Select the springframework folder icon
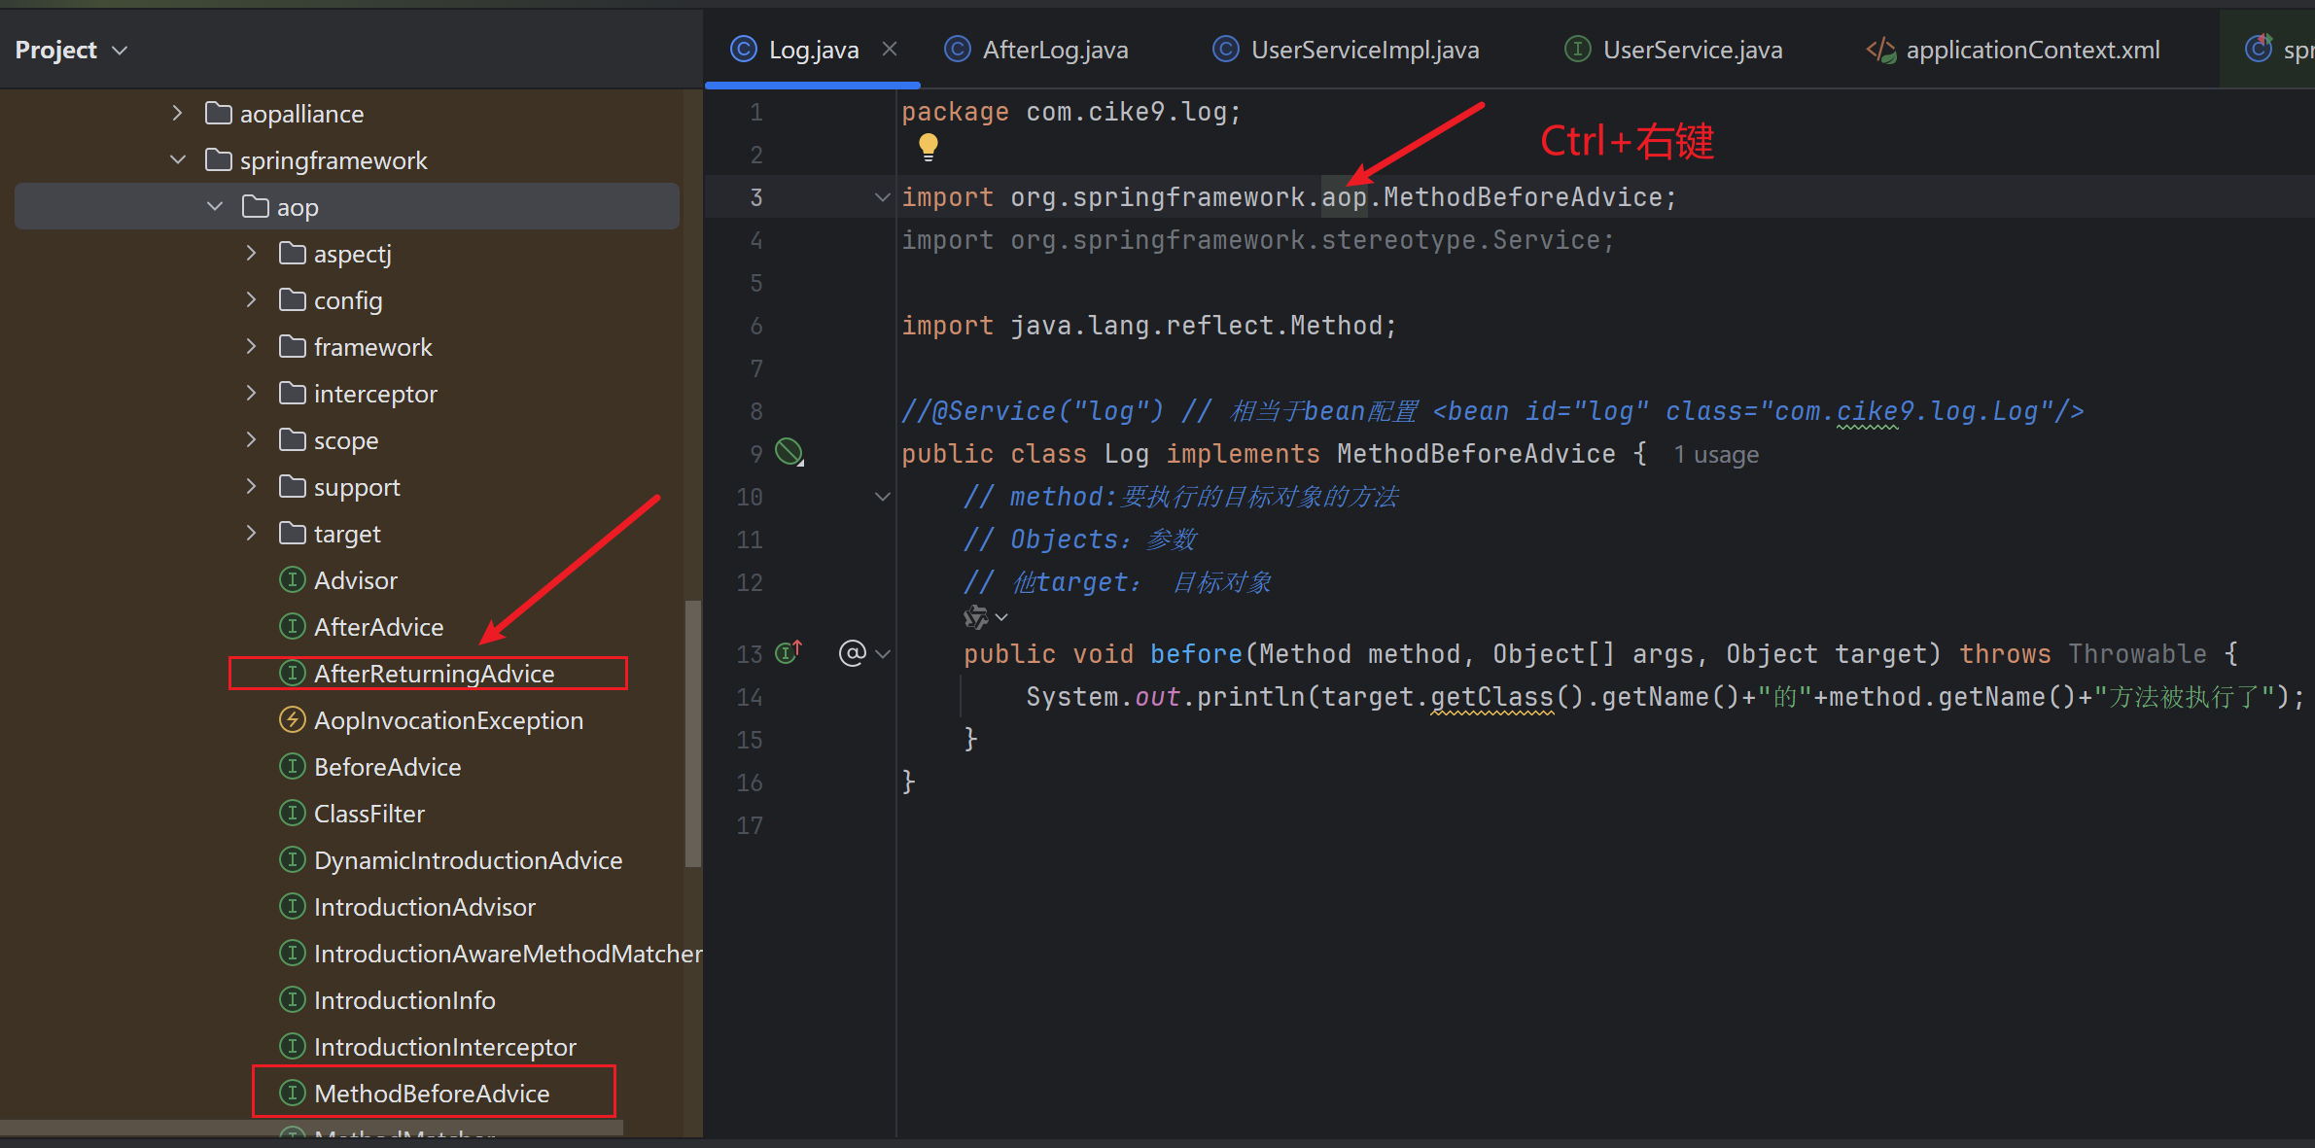The image size is (2315, 1148). pos(219,160)
